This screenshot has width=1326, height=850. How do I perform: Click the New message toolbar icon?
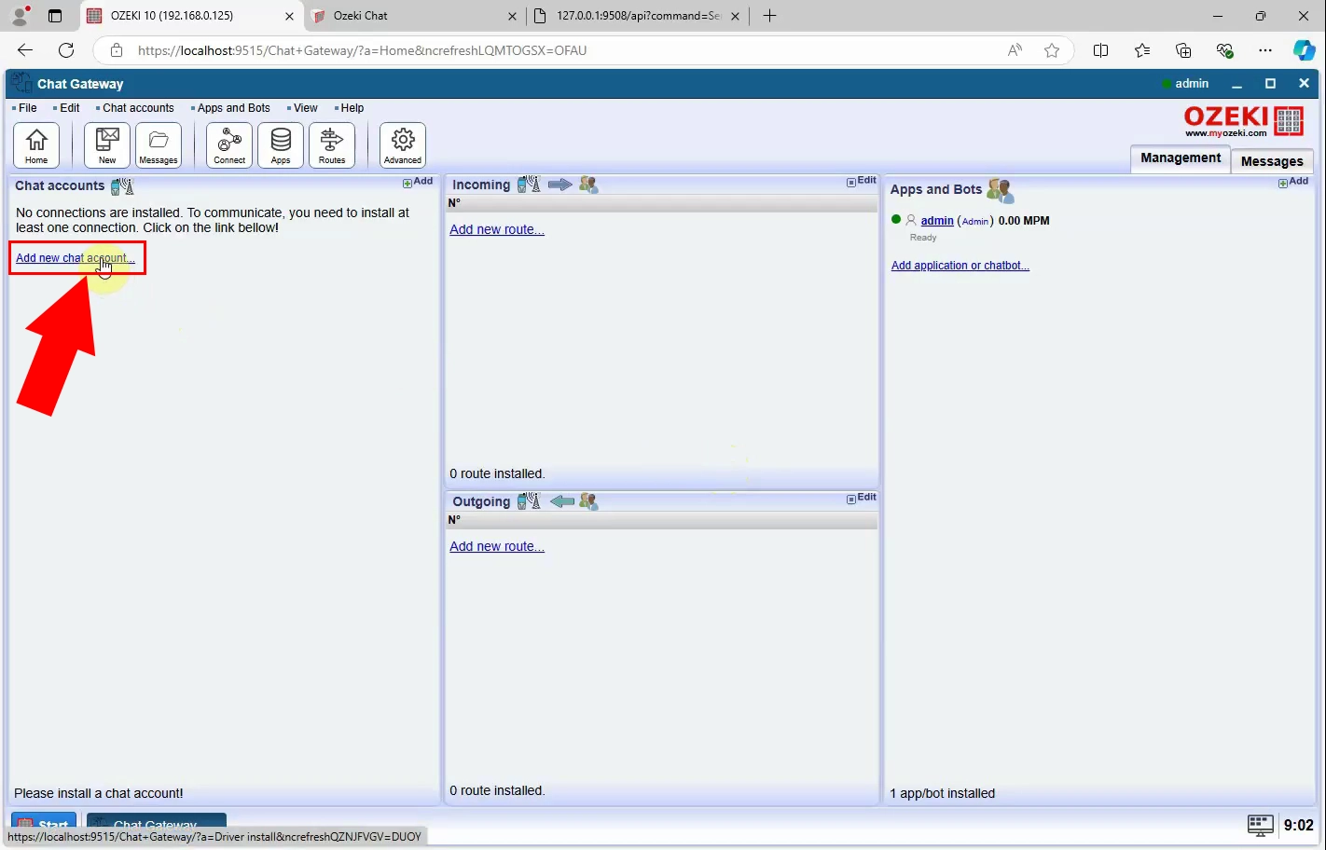[x=107, y=145]
